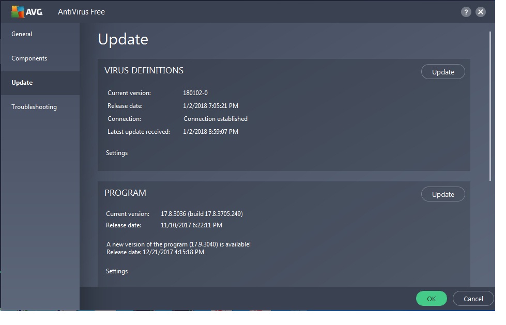The width and height of the screenshot is (506, 325).
Task: Click the vertical scrollbar thumb
Action: (490, 106)
